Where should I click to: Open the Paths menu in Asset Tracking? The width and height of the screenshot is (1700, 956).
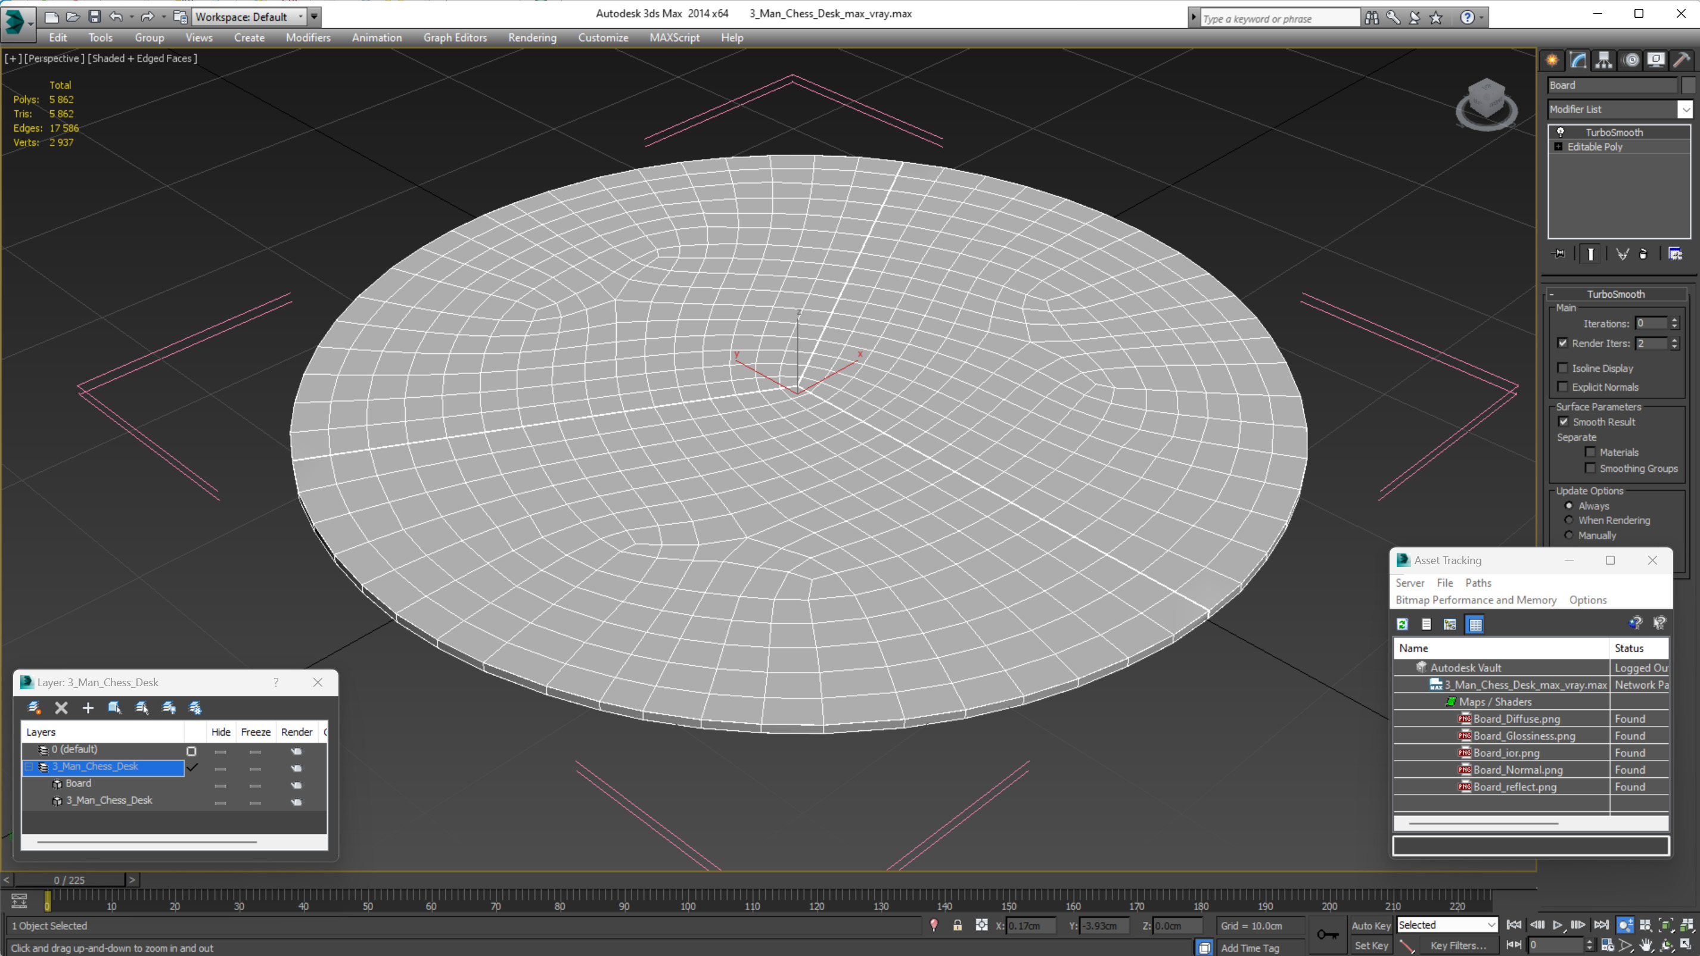[x=1478, y=583]
